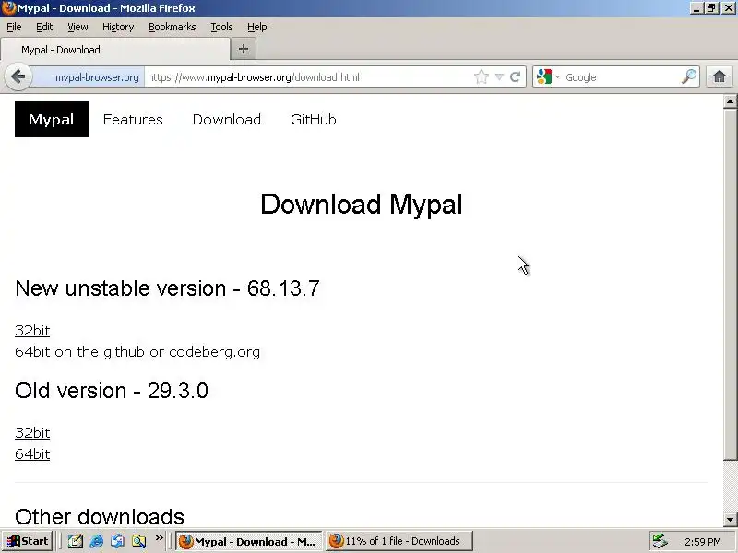The width and height of the screenshot is (738, 553).
Task: Click the page scrollbar down arrow
Action: point(730,520)
